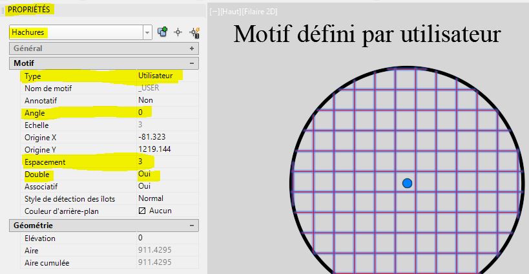Toggle PICKADD value icon in Properties

click(x=162, y=32)
